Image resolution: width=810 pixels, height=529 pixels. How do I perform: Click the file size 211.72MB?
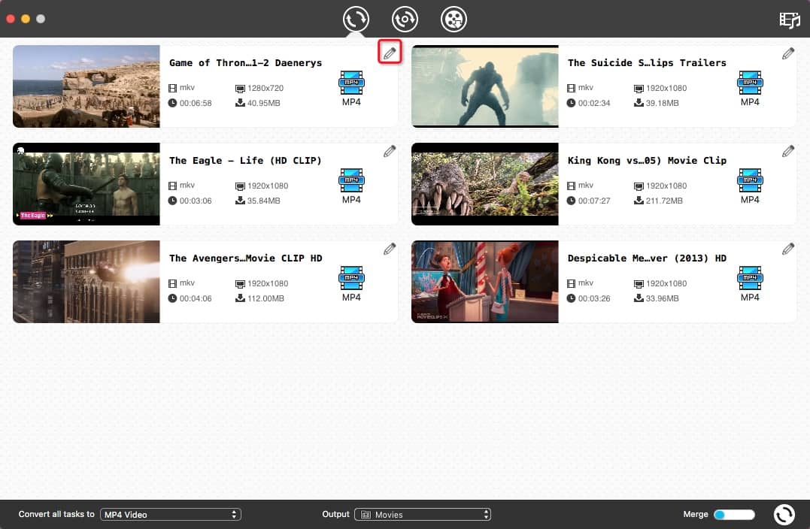click(664, 201)
